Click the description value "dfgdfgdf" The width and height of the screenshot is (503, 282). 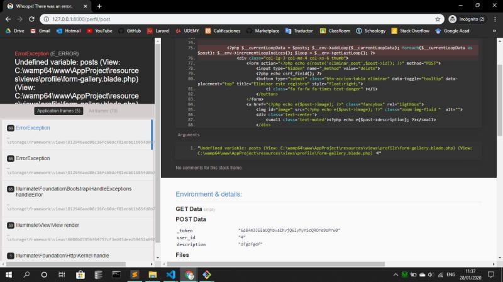[250, 244]
